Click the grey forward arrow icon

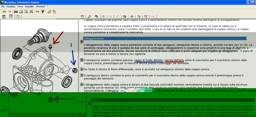click(10, 12)
